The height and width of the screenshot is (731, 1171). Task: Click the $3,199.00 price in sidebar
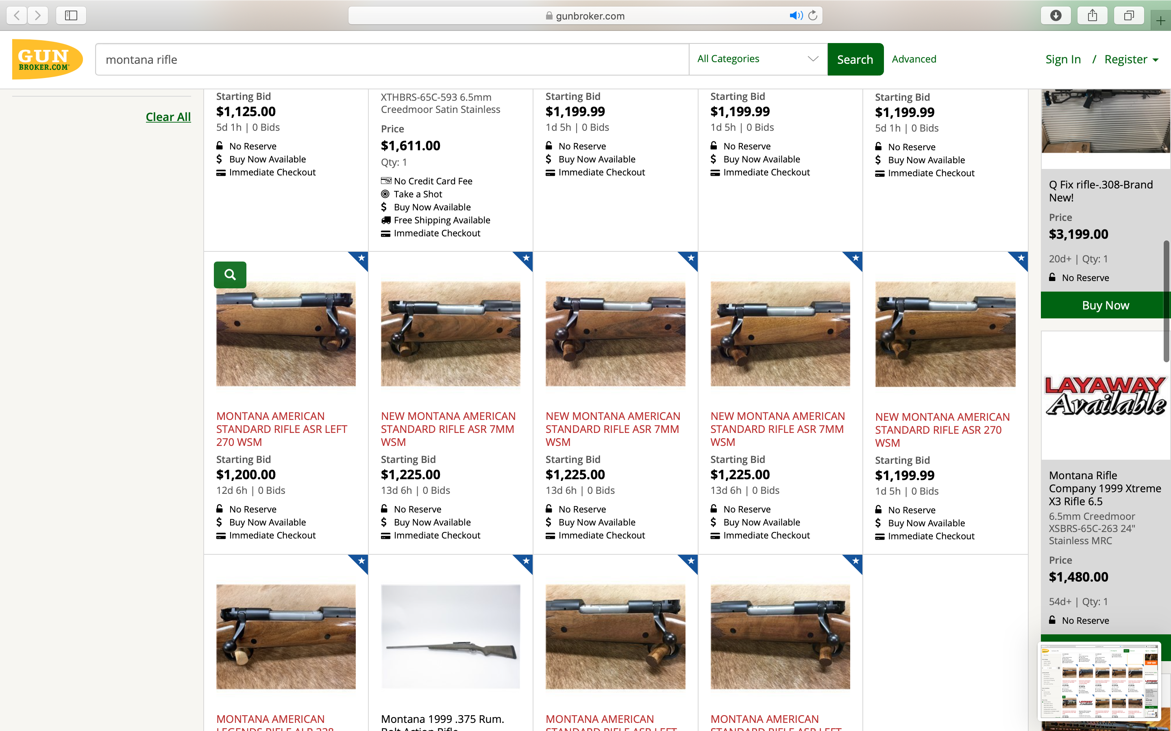(x=1078, y=234)
